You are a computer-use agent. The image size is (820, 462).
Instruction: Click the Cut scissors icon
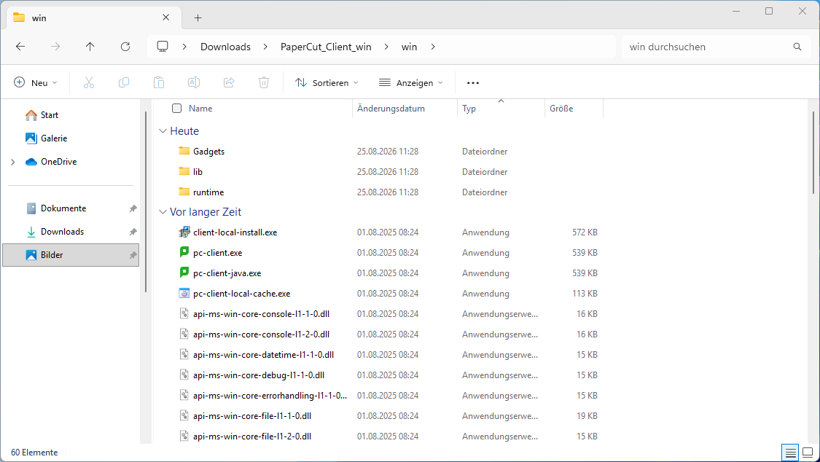pos(89,82)
